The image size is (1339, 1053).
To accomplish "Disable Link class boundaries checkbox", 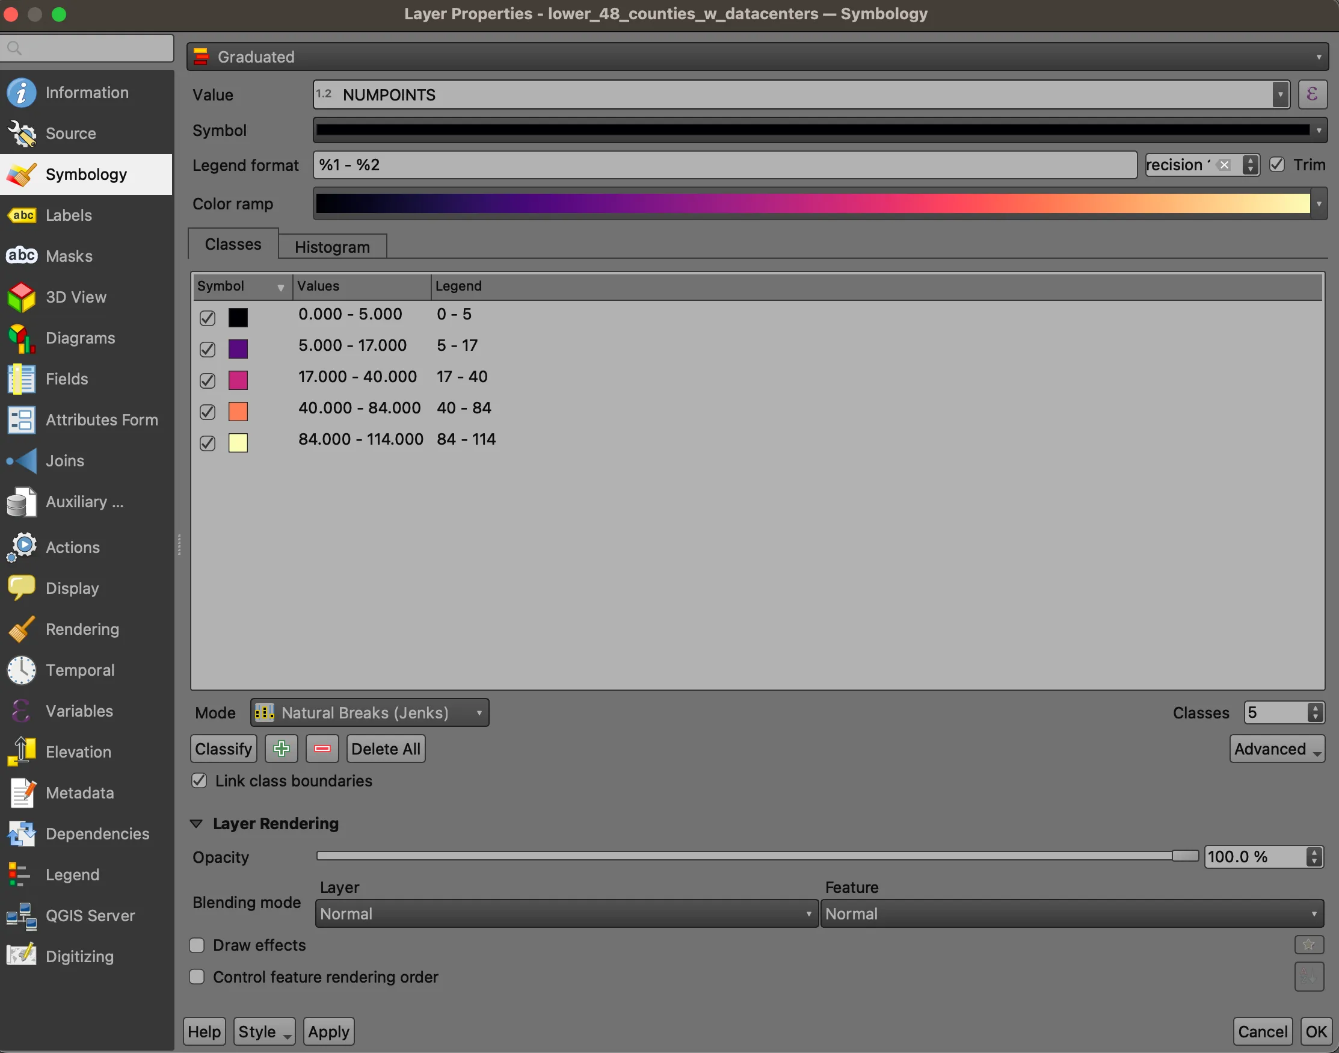I will point(199,781).
